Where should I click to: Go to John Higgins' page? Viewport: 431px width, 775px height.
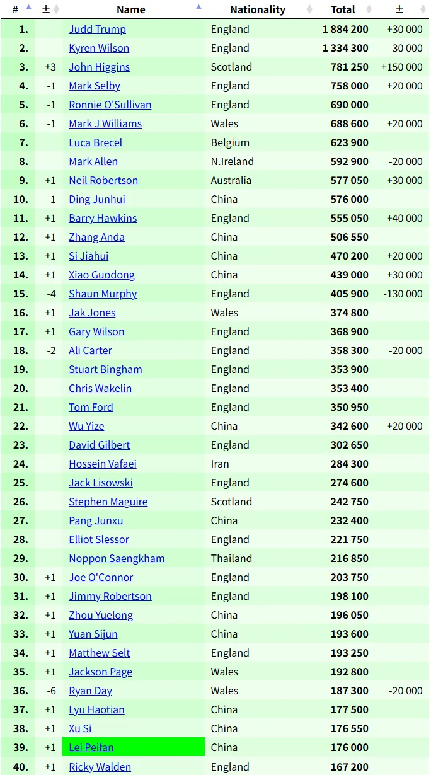tap(99, 67)
